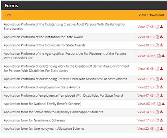The height and width of the screenshot is (138, 167).
Task: Click PDF icon for Individuals for State Awards
Action: 157,45
